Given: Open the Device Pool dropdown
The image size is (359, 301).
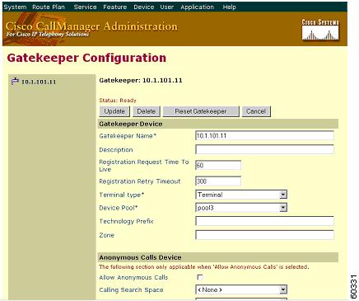Looking at the screenshot, I should tap(241, 208).
